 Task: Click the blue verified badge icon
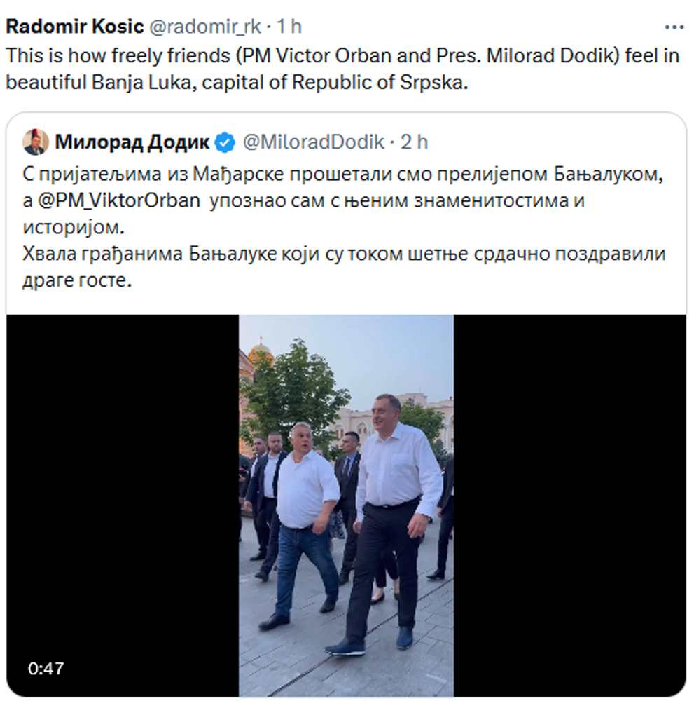[225, 142]
